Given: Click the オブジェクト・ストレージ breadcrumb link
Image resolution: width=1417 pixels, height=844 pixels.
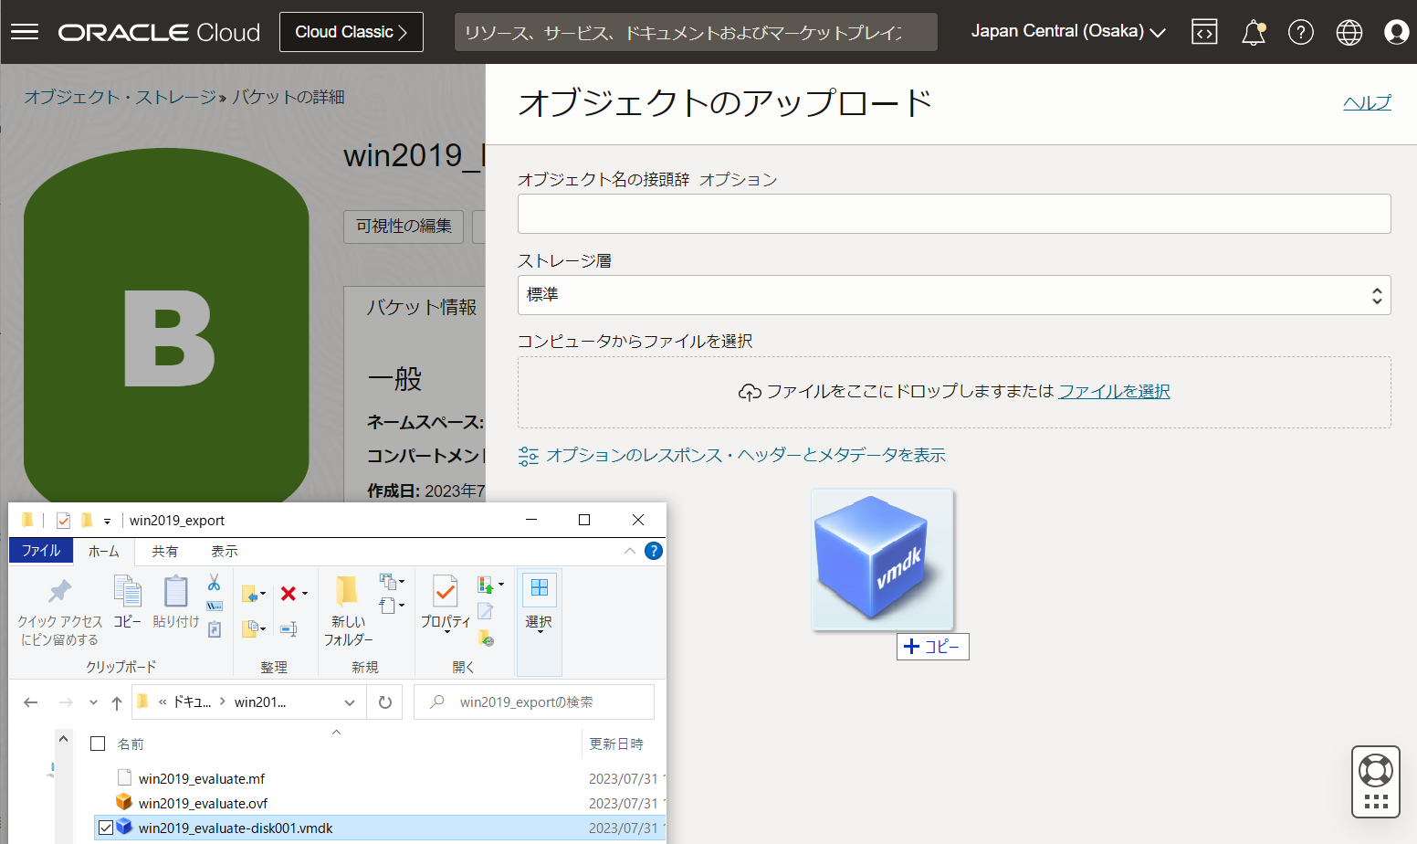Looking at the screenshot, I should (120, 97).
